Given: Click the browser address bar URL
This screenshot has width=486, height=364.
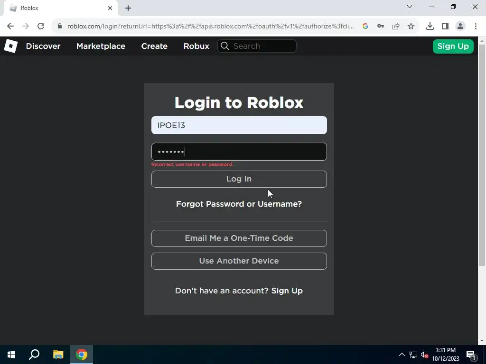Looking at the screenshot, I should pyautogui.click(x=210, y=27).
